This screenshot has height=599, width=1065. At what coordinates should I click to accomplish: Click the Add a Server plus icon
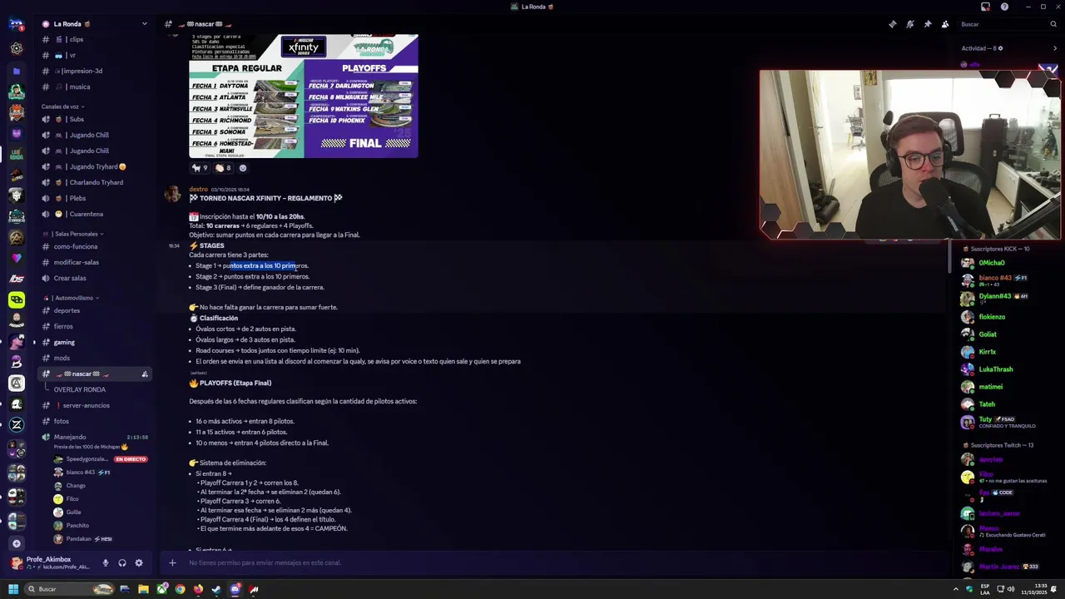(x=17, y=543)
